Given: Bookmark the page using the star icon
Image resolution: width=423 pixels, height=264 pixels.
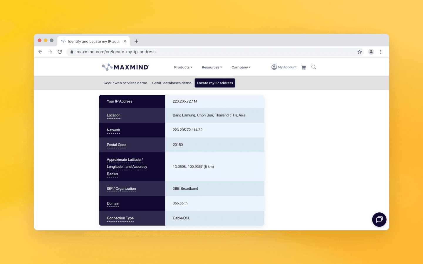Looking at the screenshot, I should tap(360, 52).
